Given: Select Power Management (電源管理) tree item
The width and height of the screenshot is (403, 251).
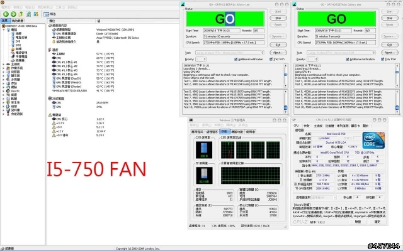Looking at the screenshot, I should [20, 53].
